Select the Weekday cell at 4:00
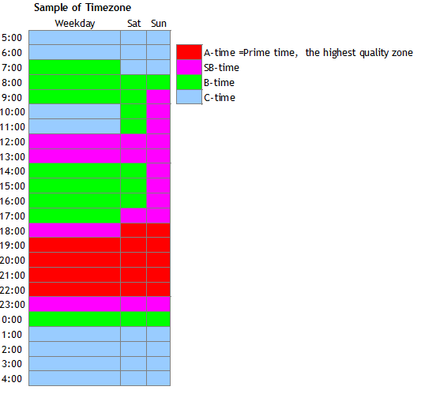The image size is (421, 394). pos(74,378)
